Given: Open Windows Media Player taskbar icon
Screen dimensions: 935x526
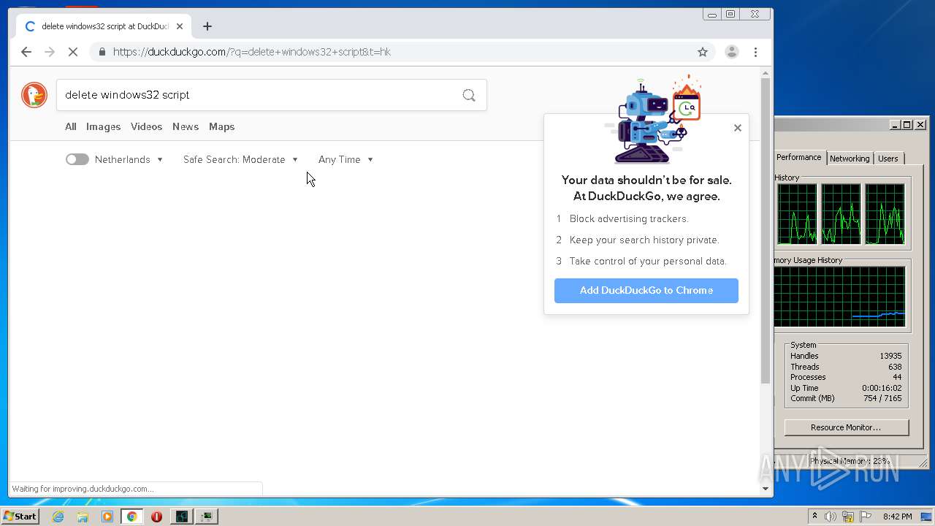Looking at the screenshot, I should (107, 517).
